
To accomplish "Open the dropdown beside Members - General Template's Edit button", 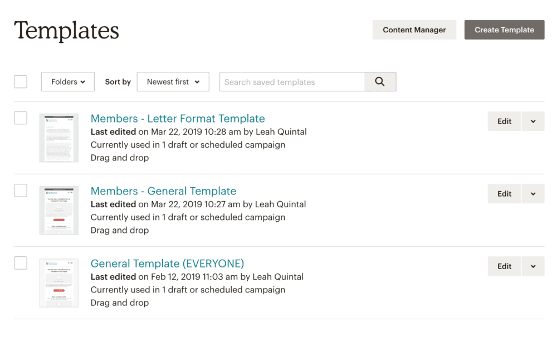I will (533, 193).
